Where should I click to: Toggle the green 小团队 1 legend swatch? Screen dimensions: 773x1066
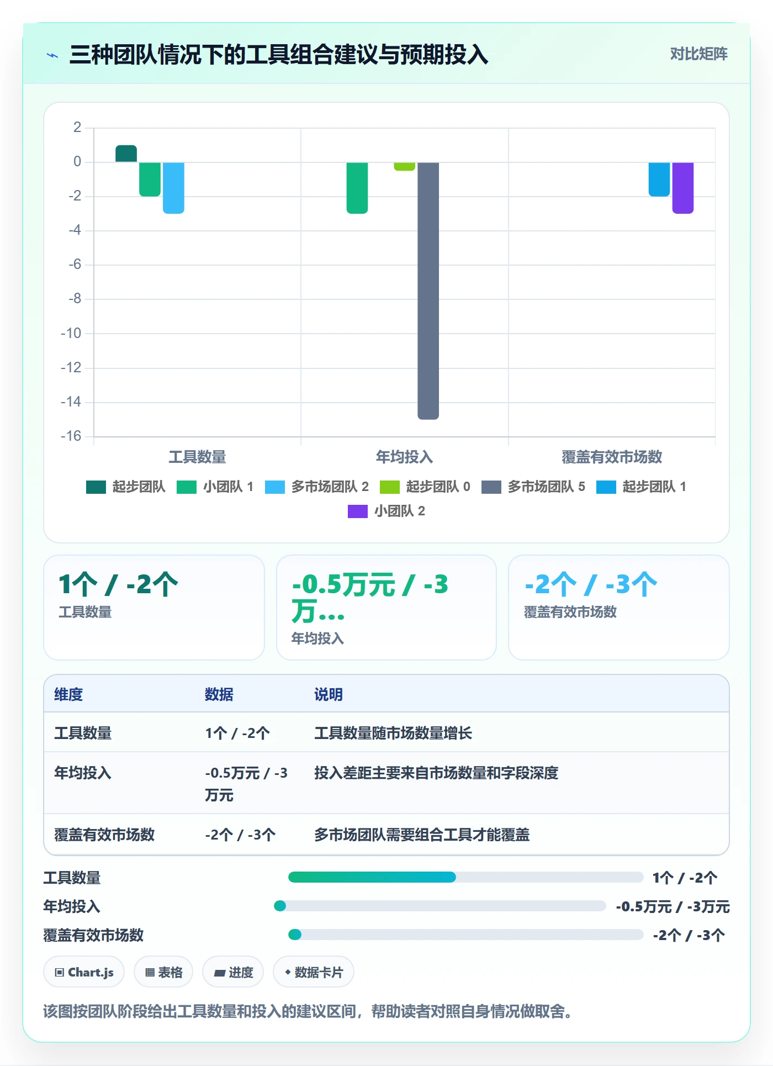tap(187, 487)
